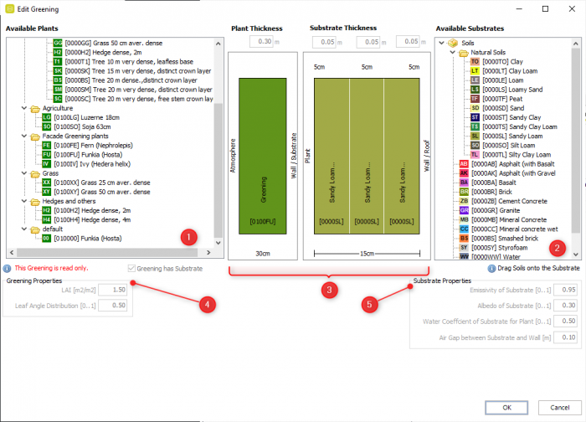
Task: Click the FE Fern plant icon
Action: (46, 145)
